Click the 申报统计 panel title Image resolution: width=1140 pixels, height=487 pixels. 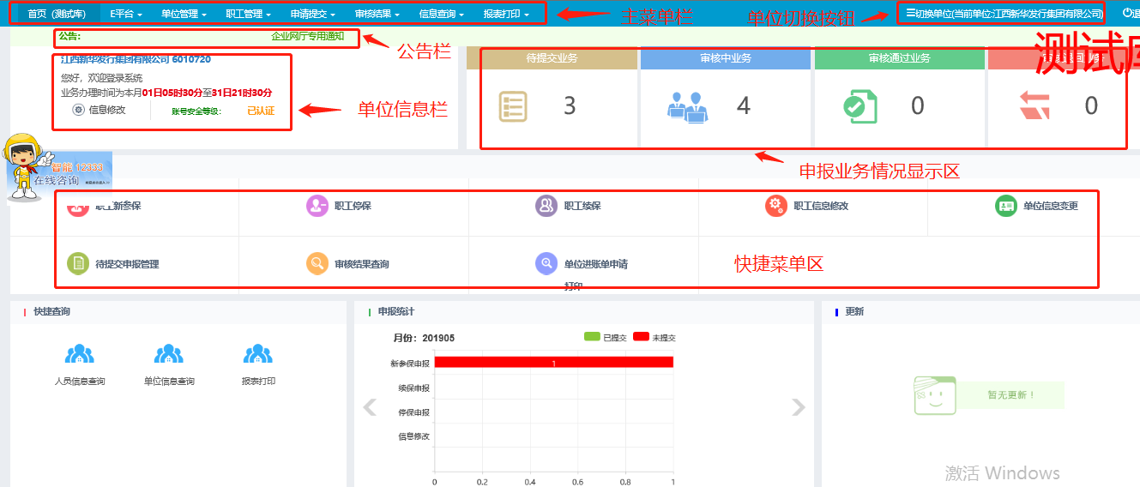(x=395, y=311)
